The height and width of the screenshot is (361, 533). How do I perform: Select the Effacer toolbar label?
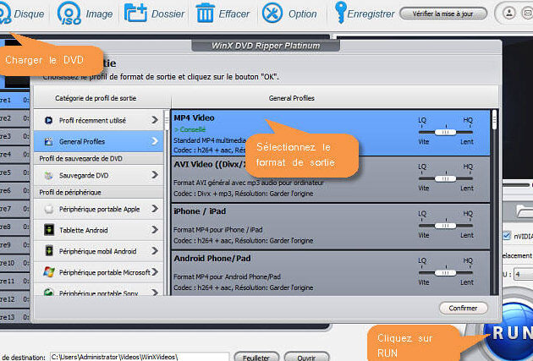(x=234, y=14)
